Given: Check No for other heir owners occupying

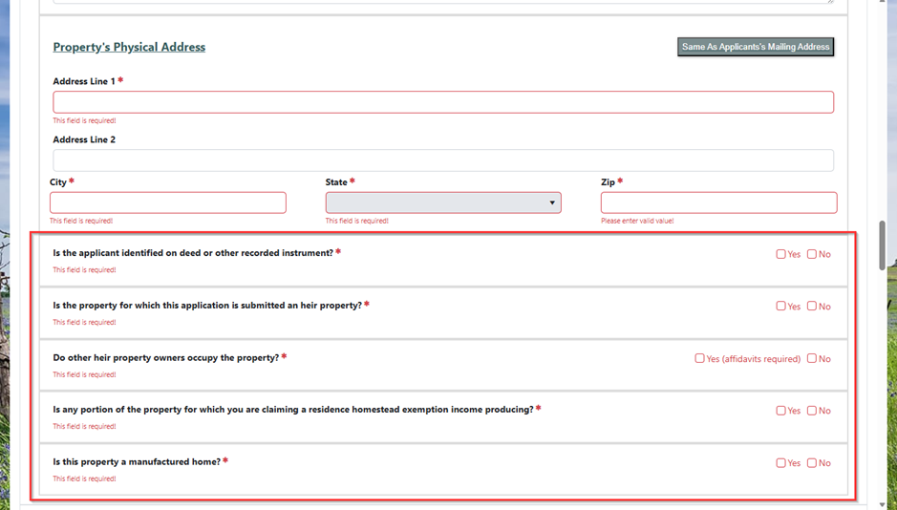Looking at the screenshot, I should [x=812, y=359].
